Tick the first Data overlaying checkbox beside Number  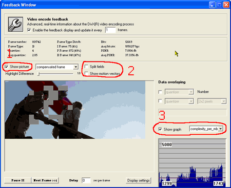point(160,92)
